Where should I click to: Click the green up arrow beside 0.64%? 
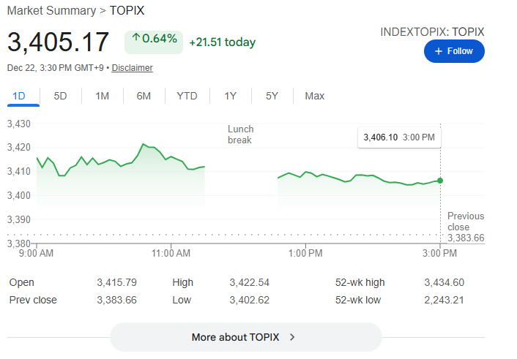tap(135, 39)
